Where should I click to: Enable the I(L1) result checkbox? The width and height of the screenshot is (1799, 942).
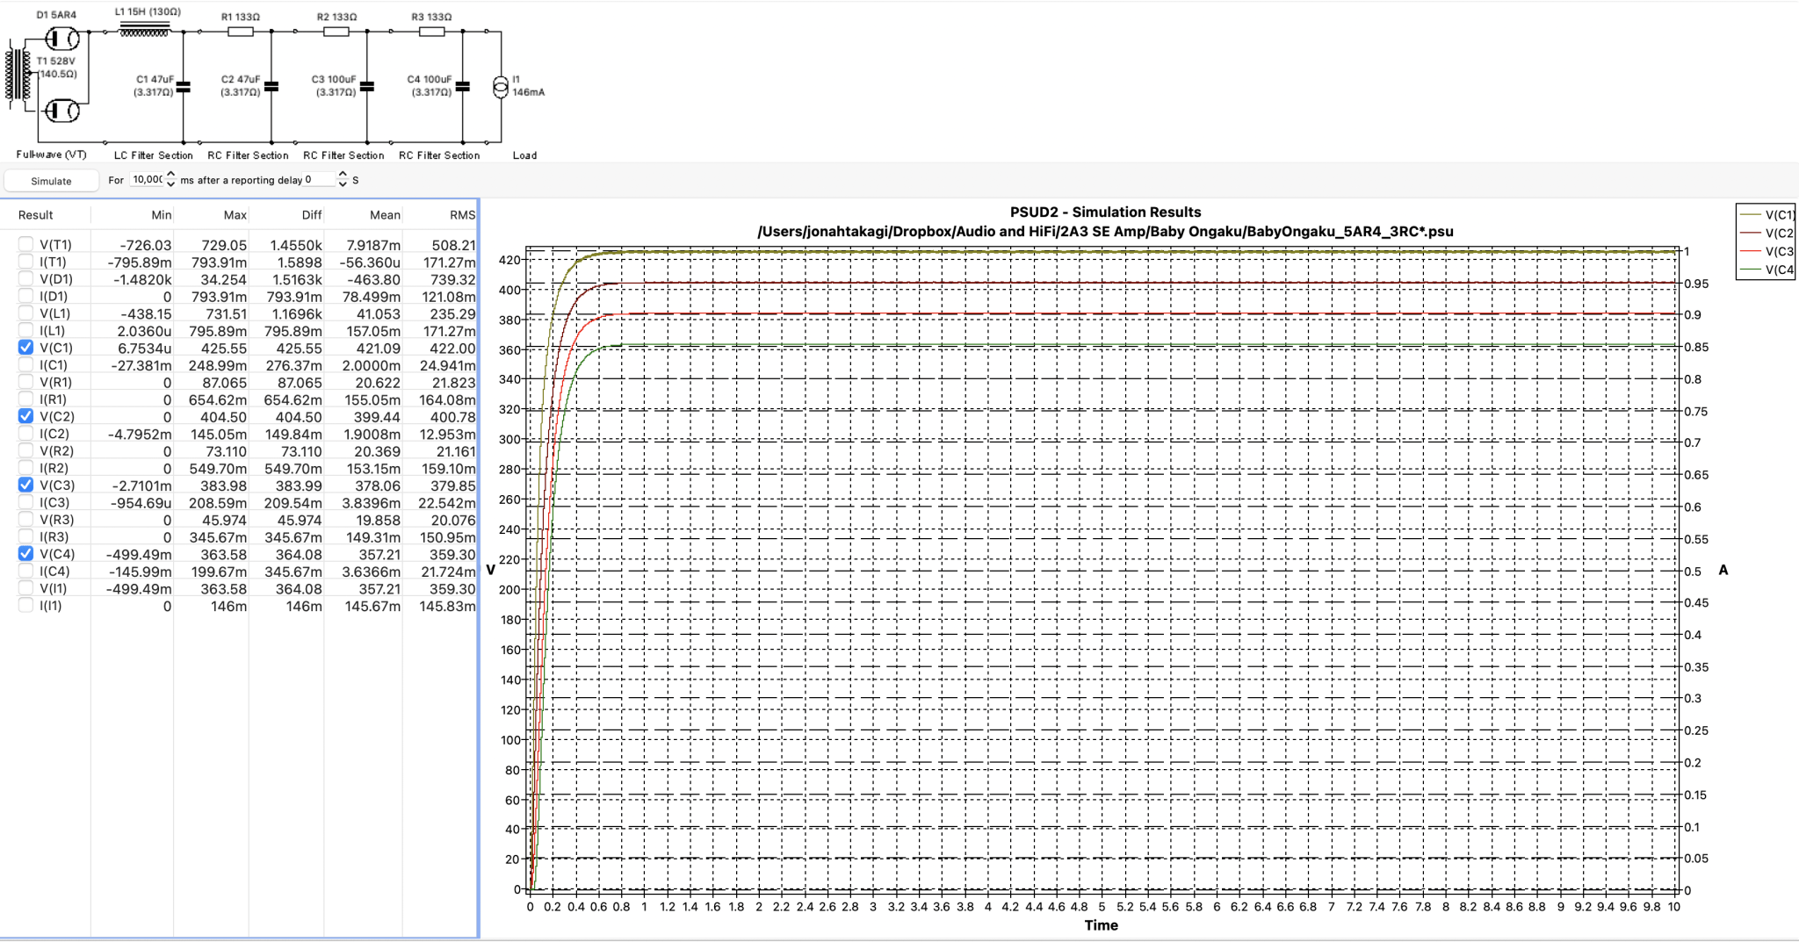coord(25,331)
